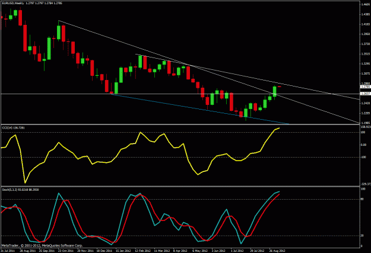The width and height of the screenshot is (371, 253).
Task: Click the 1.3515 price axis label
Action: [365, 54]
